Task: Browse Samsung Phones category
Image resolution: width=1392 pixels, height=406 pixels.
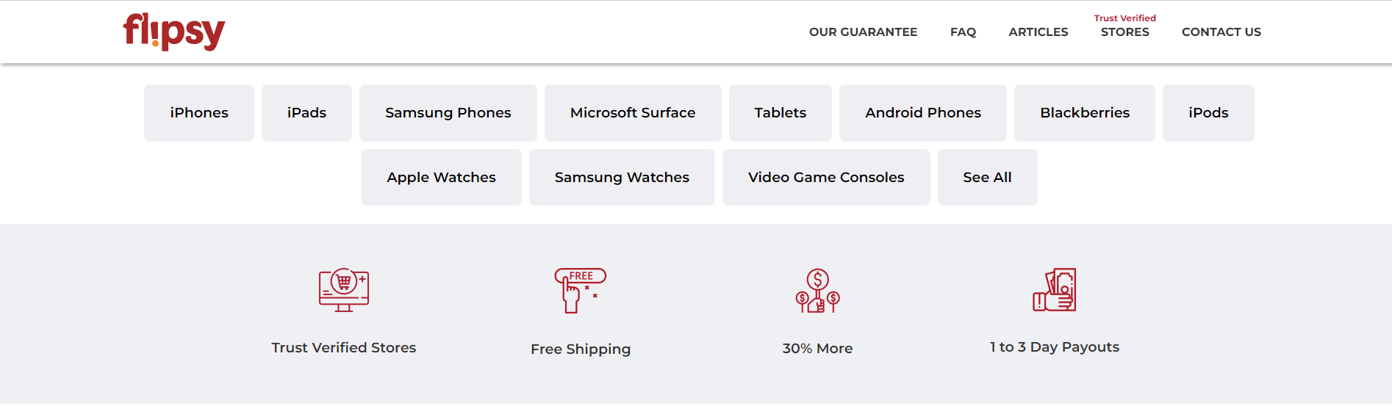Action: (448, 112)
